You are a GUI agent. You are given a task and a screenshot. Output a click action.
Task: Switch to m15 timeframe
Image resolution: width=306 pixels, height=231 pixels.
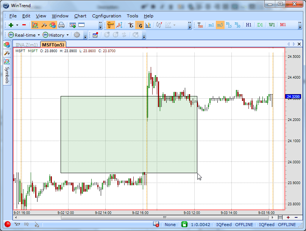pyautogui.click(x=229, y=25)
